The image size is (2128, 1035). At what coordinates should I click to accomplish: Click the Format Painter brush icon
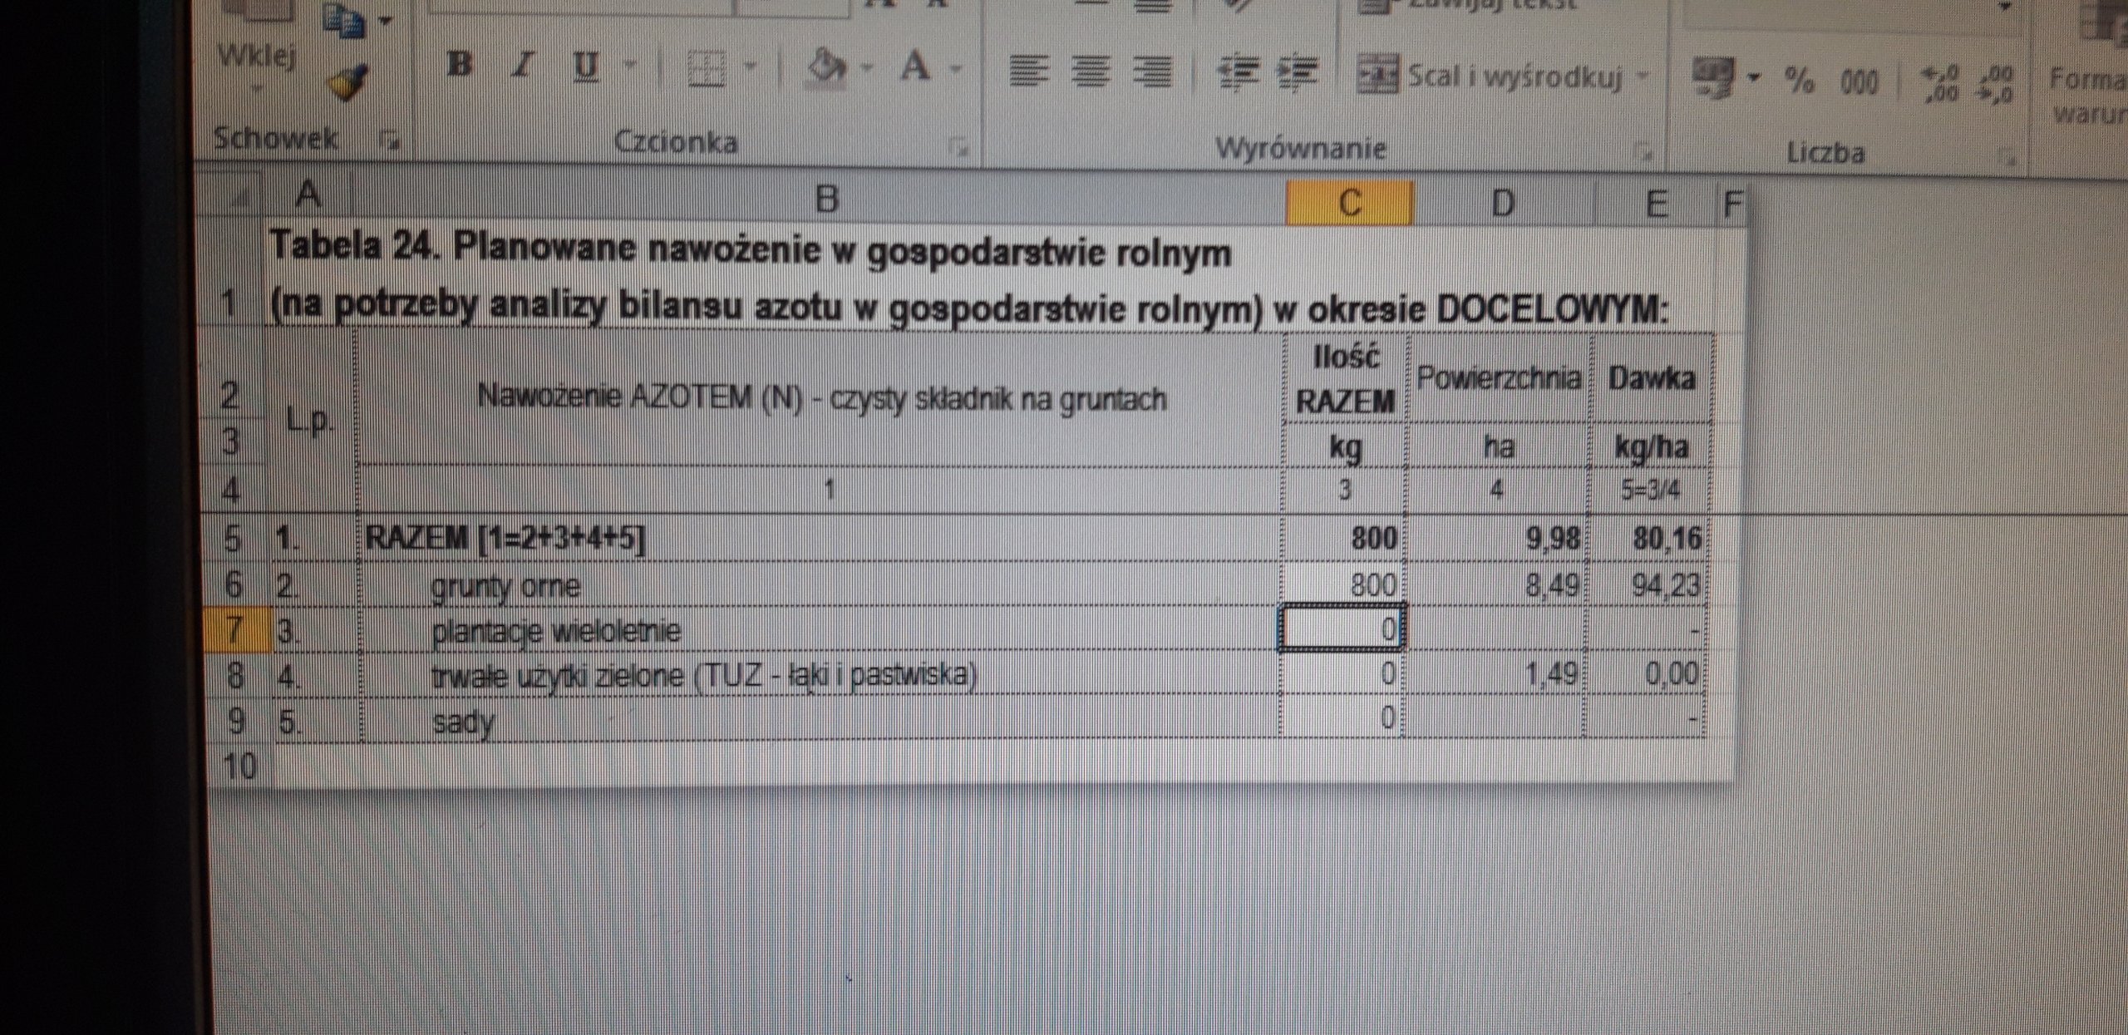tap(347, 82)
